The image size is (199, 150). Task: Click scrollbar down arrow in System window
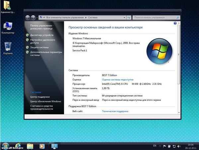pos(179,112)
